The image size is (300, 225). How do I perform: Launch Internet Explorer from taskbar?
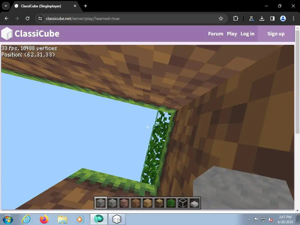point(26,219)
